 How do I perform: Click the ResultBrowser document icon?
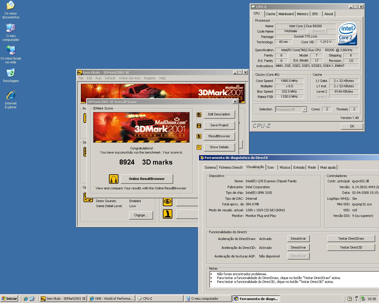click(199, 136)
